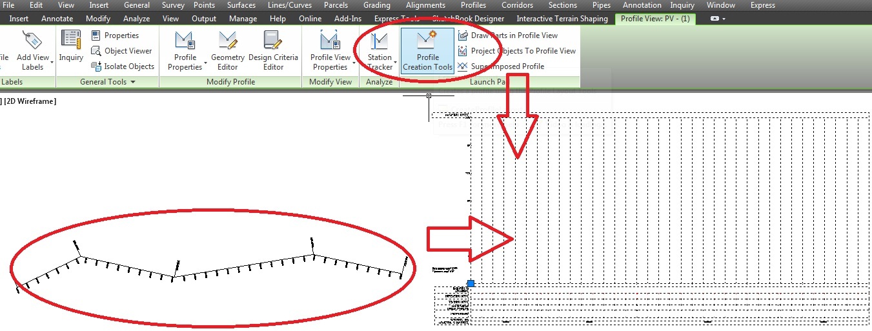Switch to the Output ribbon tab

pos(204,19)
